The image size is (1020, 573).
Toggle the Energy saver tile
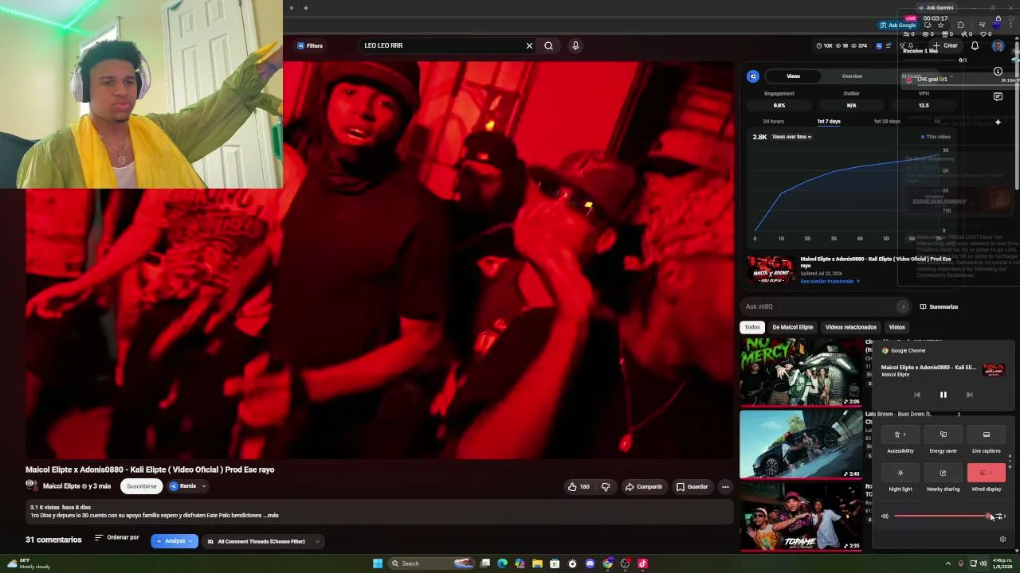pyautogui.click(x=943, y=435)
